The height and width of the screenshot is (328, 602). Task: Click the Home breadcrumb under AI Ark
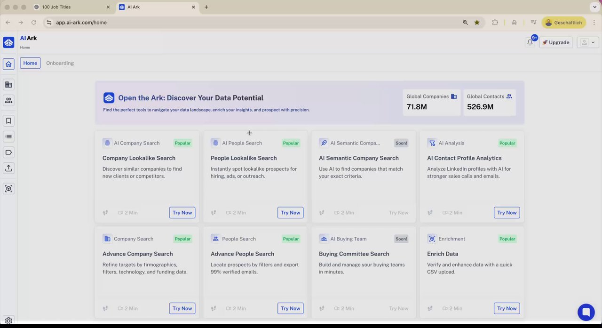pos(25,48)
